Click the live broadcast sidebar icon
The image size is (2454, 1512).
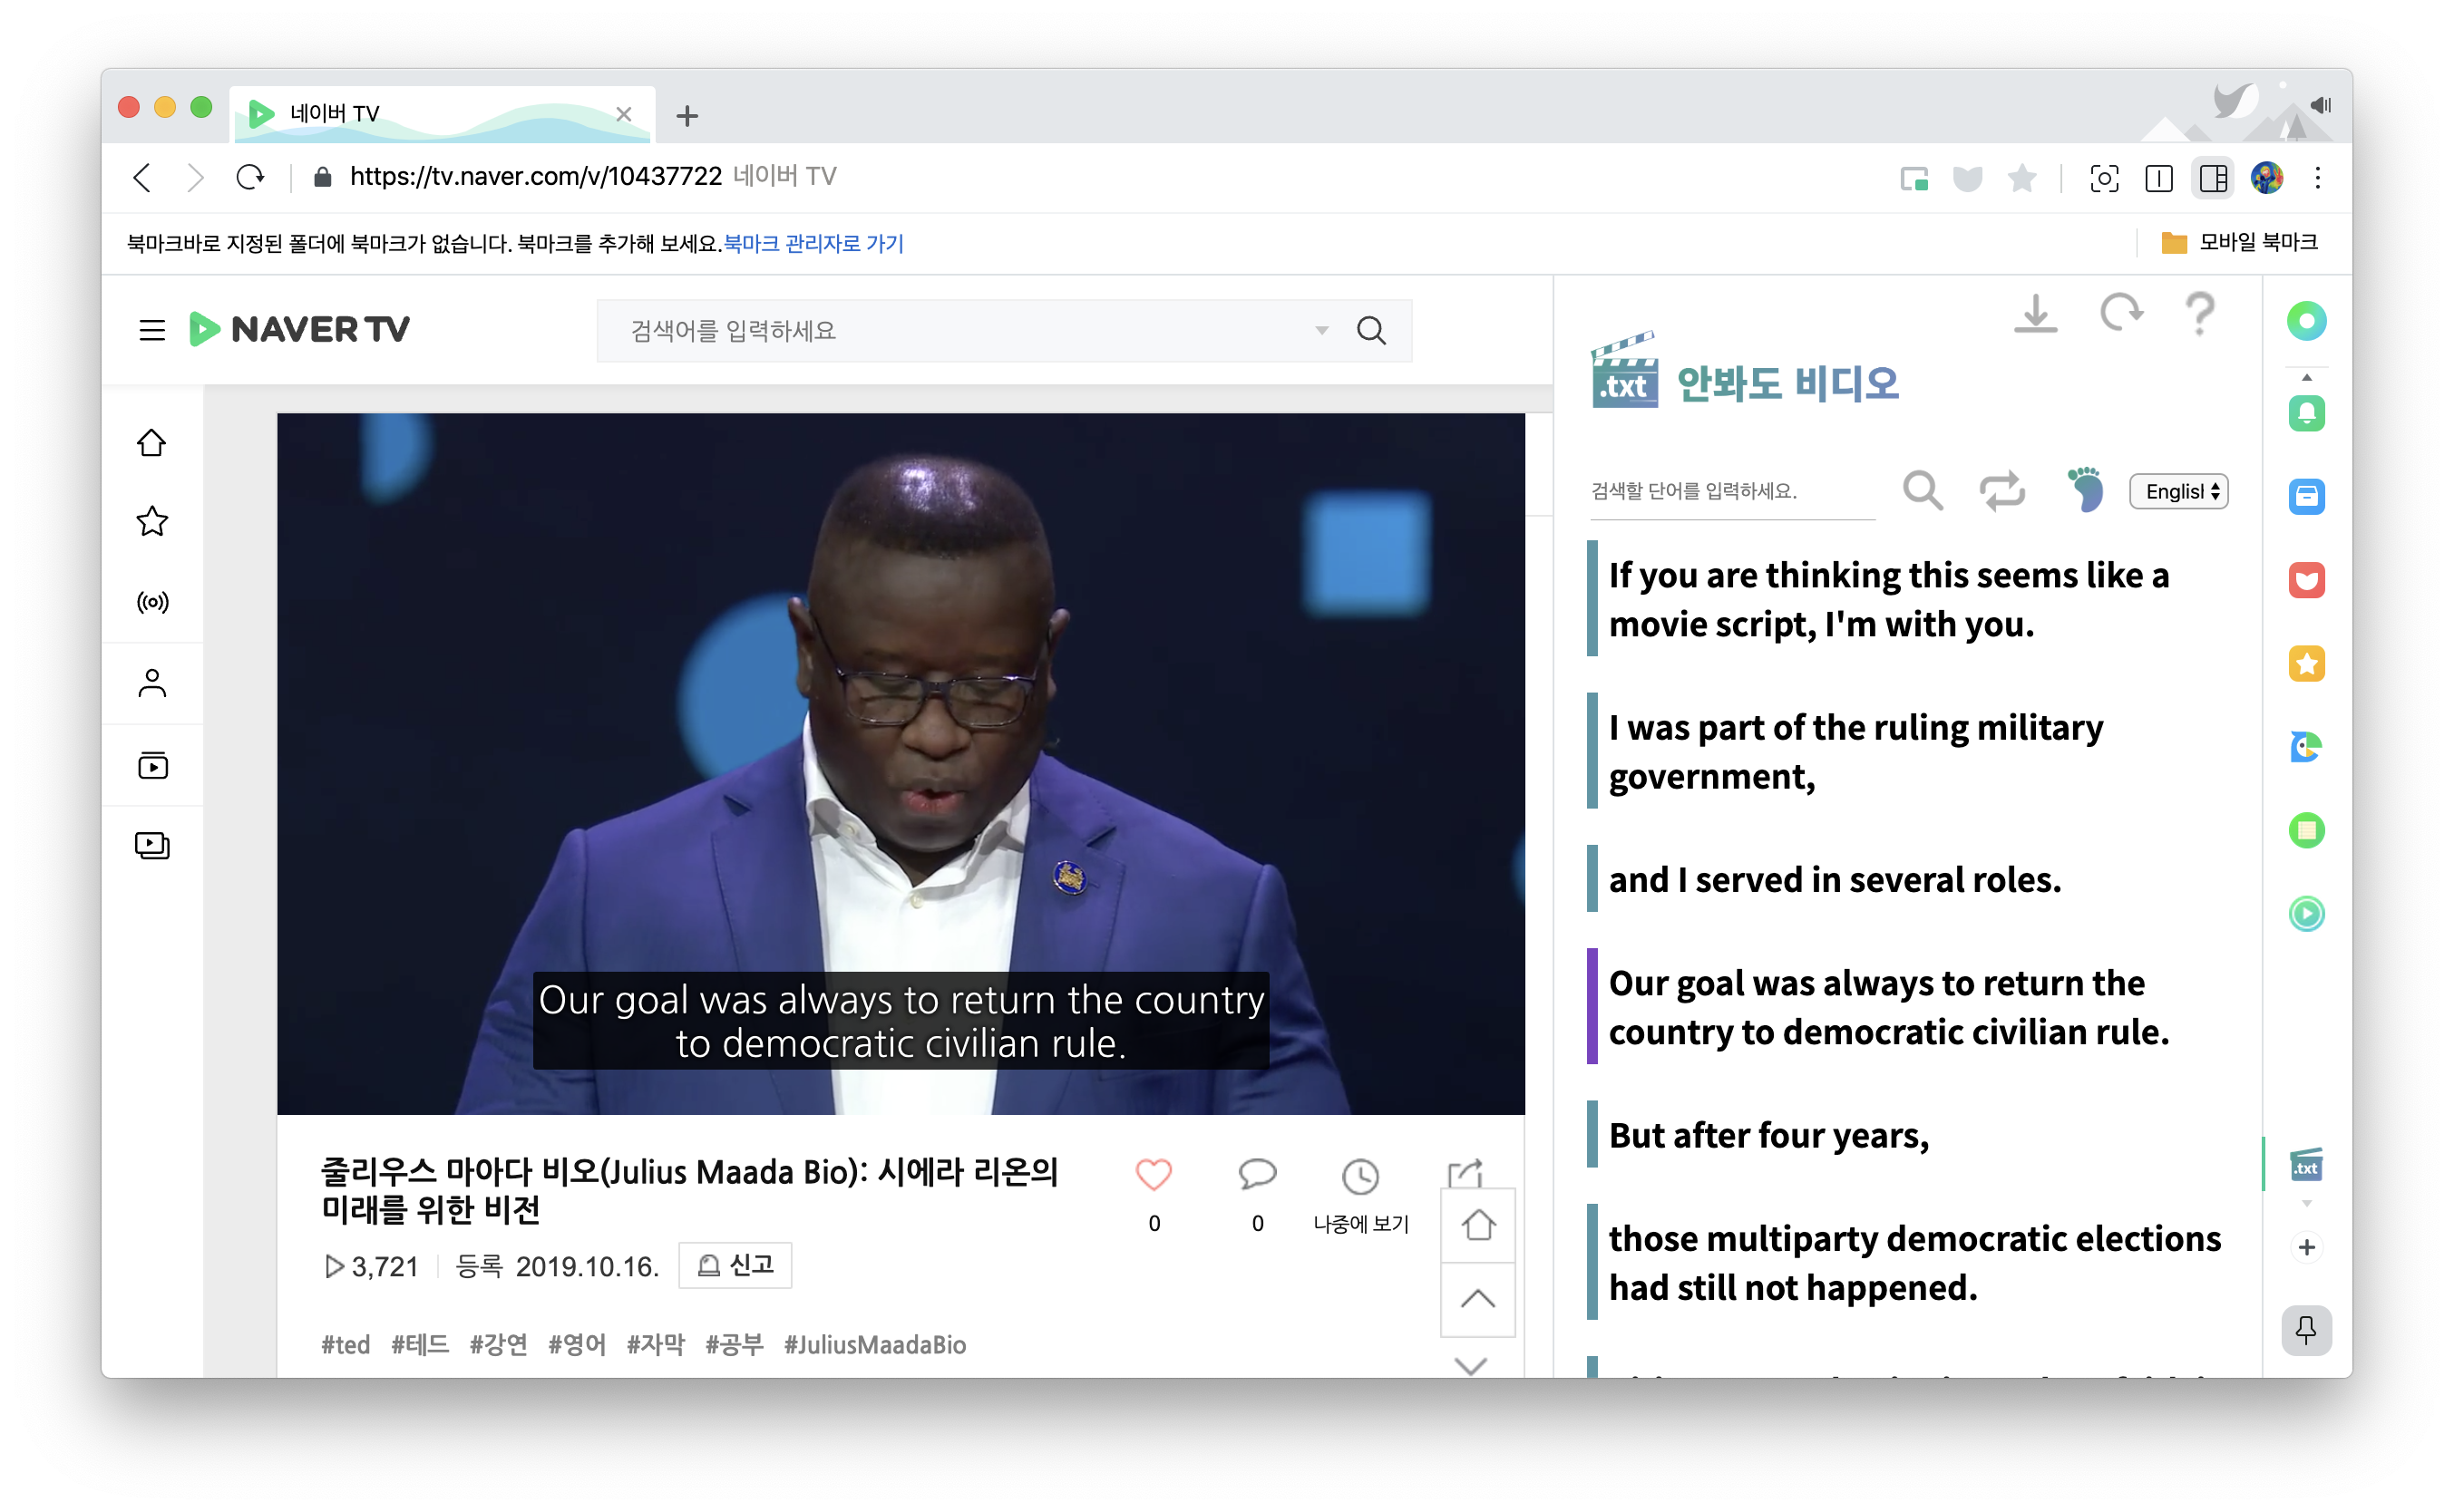click(x=152, y=602)
